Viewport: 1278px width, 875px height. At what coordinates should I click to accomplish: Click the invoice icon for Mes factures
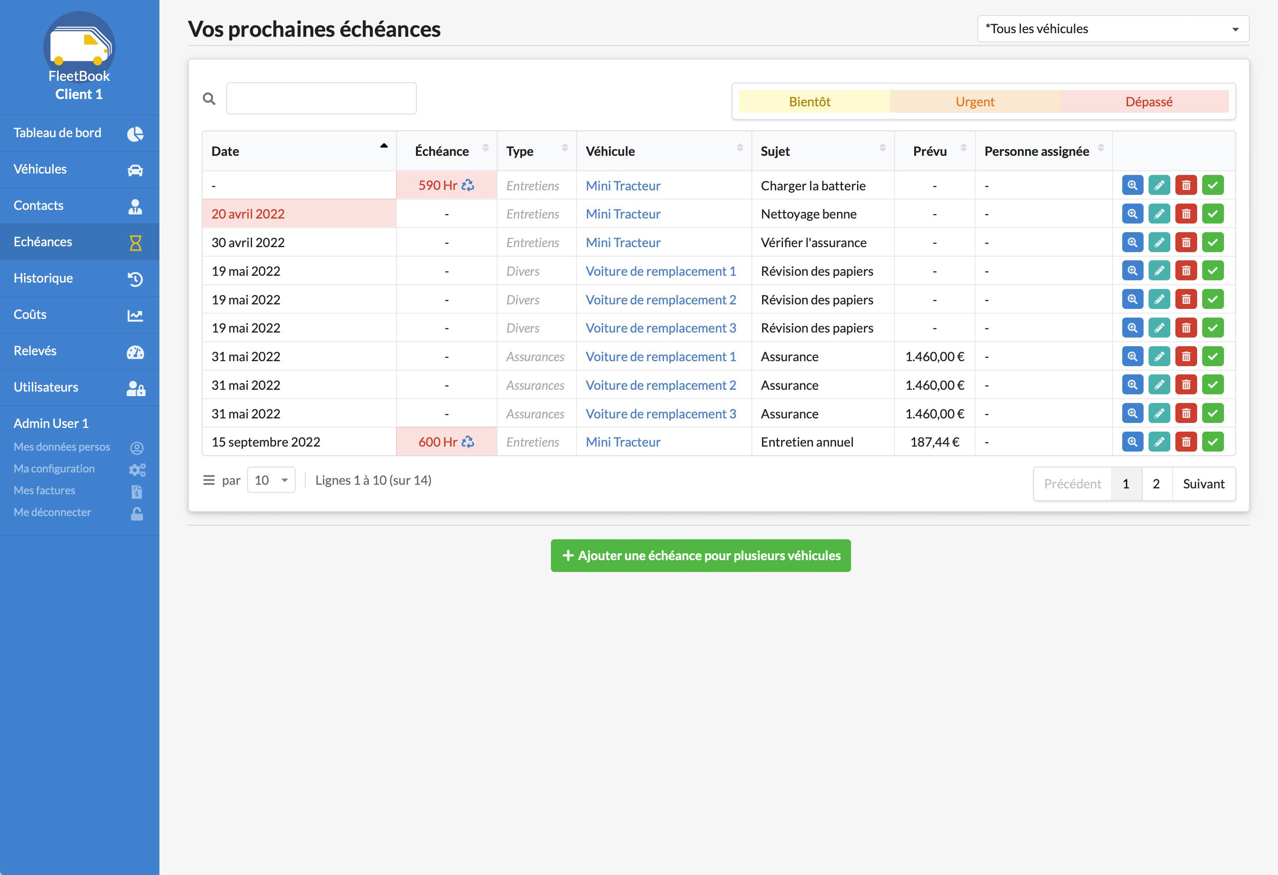click(x=137, y=491)
